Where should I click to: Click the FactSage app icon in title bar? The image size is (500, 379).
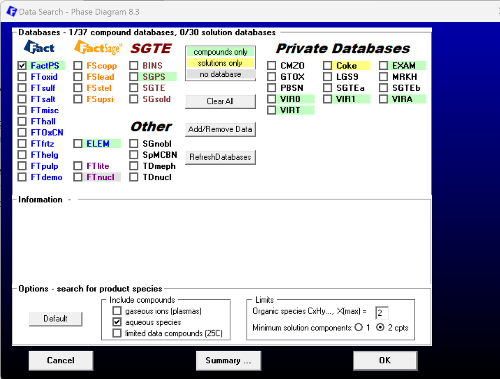tap(11, 11)
